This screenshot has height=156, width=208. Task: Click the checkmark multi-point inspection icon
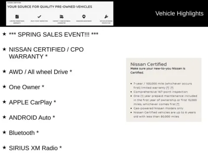(39, 16)
